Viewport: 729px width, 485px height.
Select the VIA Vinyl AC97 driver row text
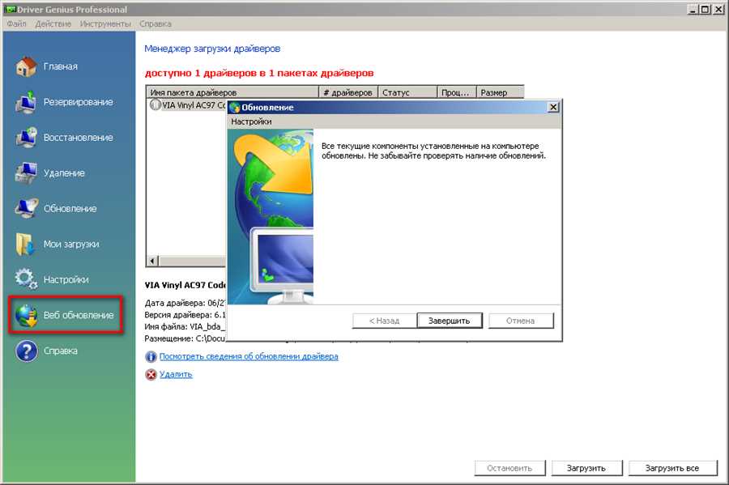pos(194,105)
